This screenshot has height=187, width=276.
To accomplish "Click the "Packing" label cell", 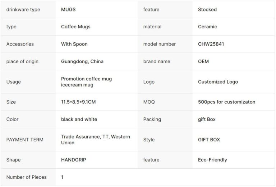I will pyautogui.click(x=152, y=119).
